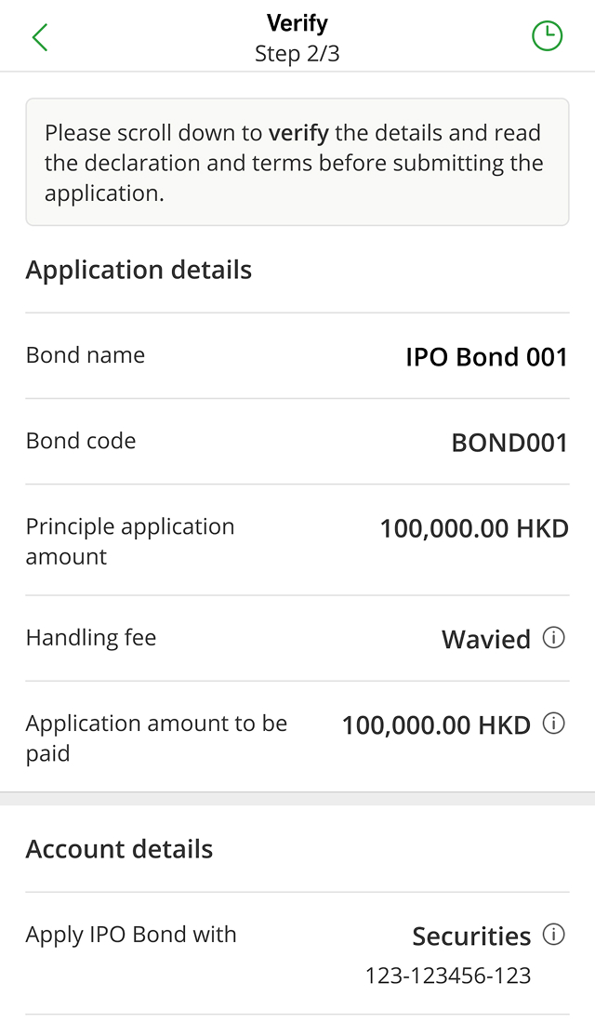Tap the Apply IPO Bond with label
595x1023 pixels.
pos(131,935)
